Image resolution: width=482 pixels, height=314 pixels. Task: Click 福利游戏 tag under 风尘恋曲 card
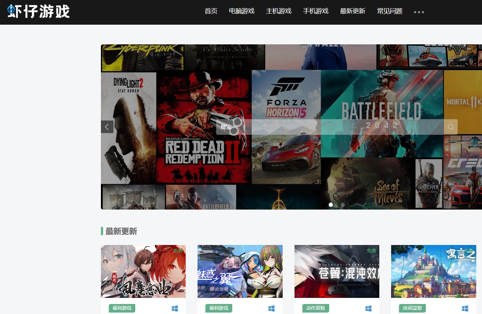(x=122, y=308)
